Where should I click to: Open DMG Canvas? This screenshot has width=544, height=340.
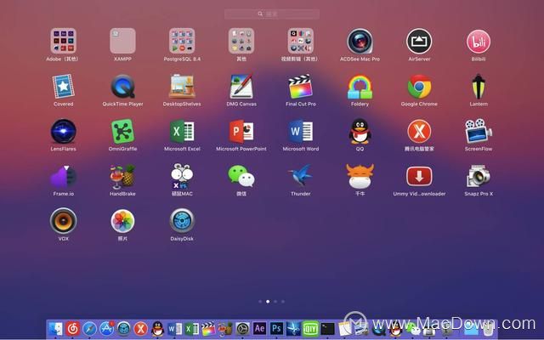(241, 86)
